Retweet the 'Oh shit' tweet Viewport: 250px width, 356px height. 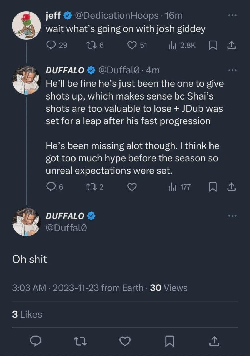80,341
